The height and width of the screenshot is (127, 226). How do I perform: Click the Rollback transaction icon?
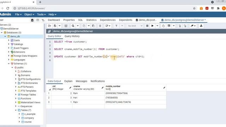click(185, 26)
